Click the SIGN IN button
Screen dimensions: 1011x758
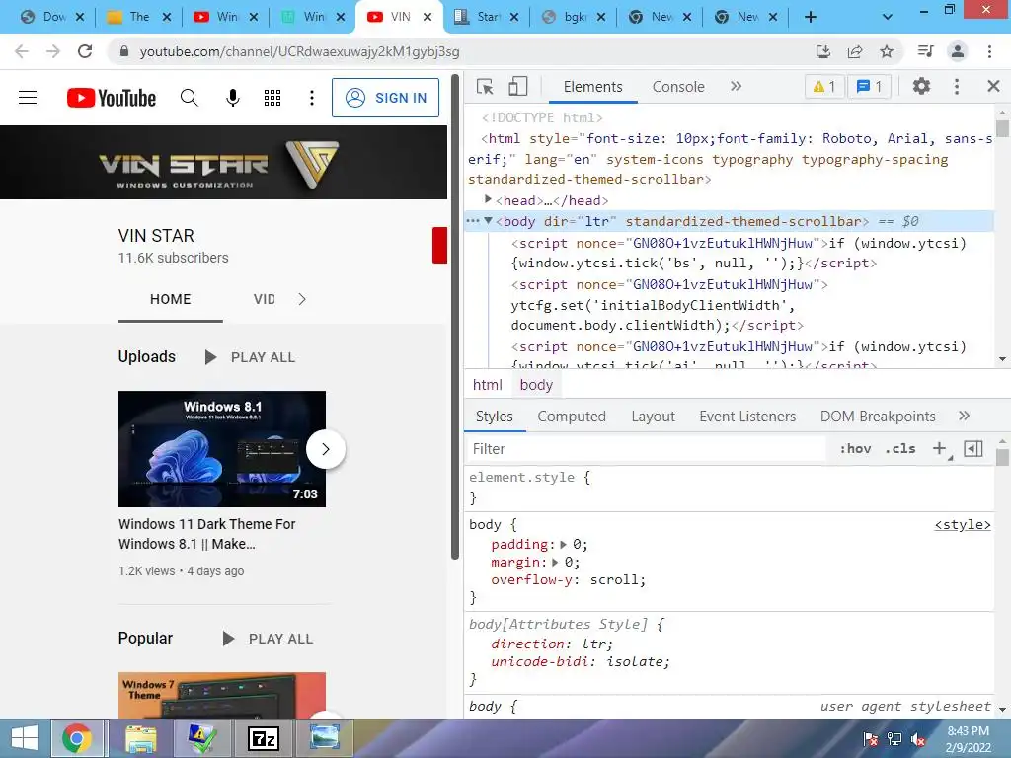[x=386, y=98]
